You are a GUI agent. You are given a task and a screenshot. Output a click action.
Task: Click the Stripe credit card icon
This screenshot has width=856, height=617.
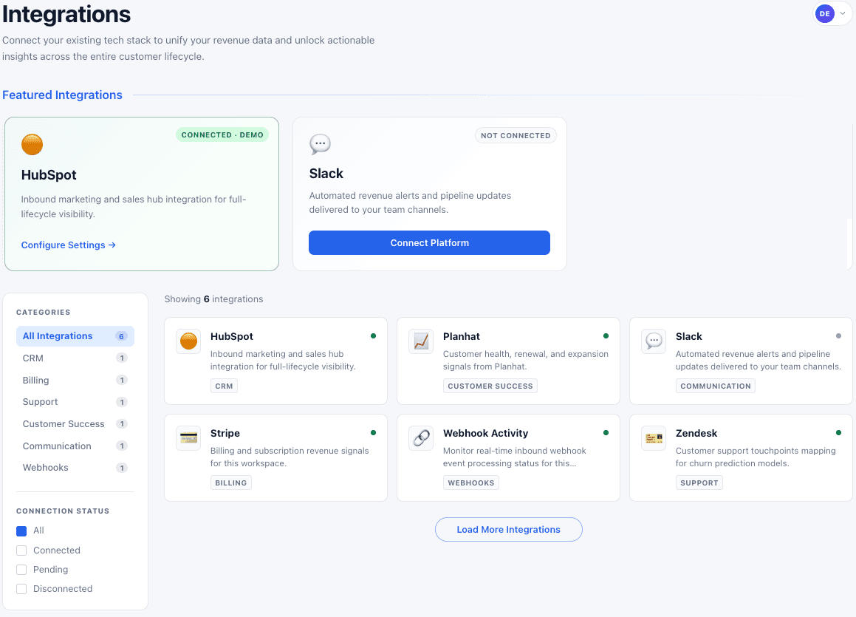(188, 438)
